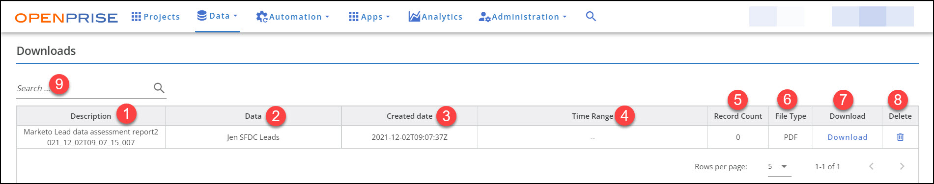934x184 pixels.
Task: Open the Data dropdown menu
Action: [217, 16]
